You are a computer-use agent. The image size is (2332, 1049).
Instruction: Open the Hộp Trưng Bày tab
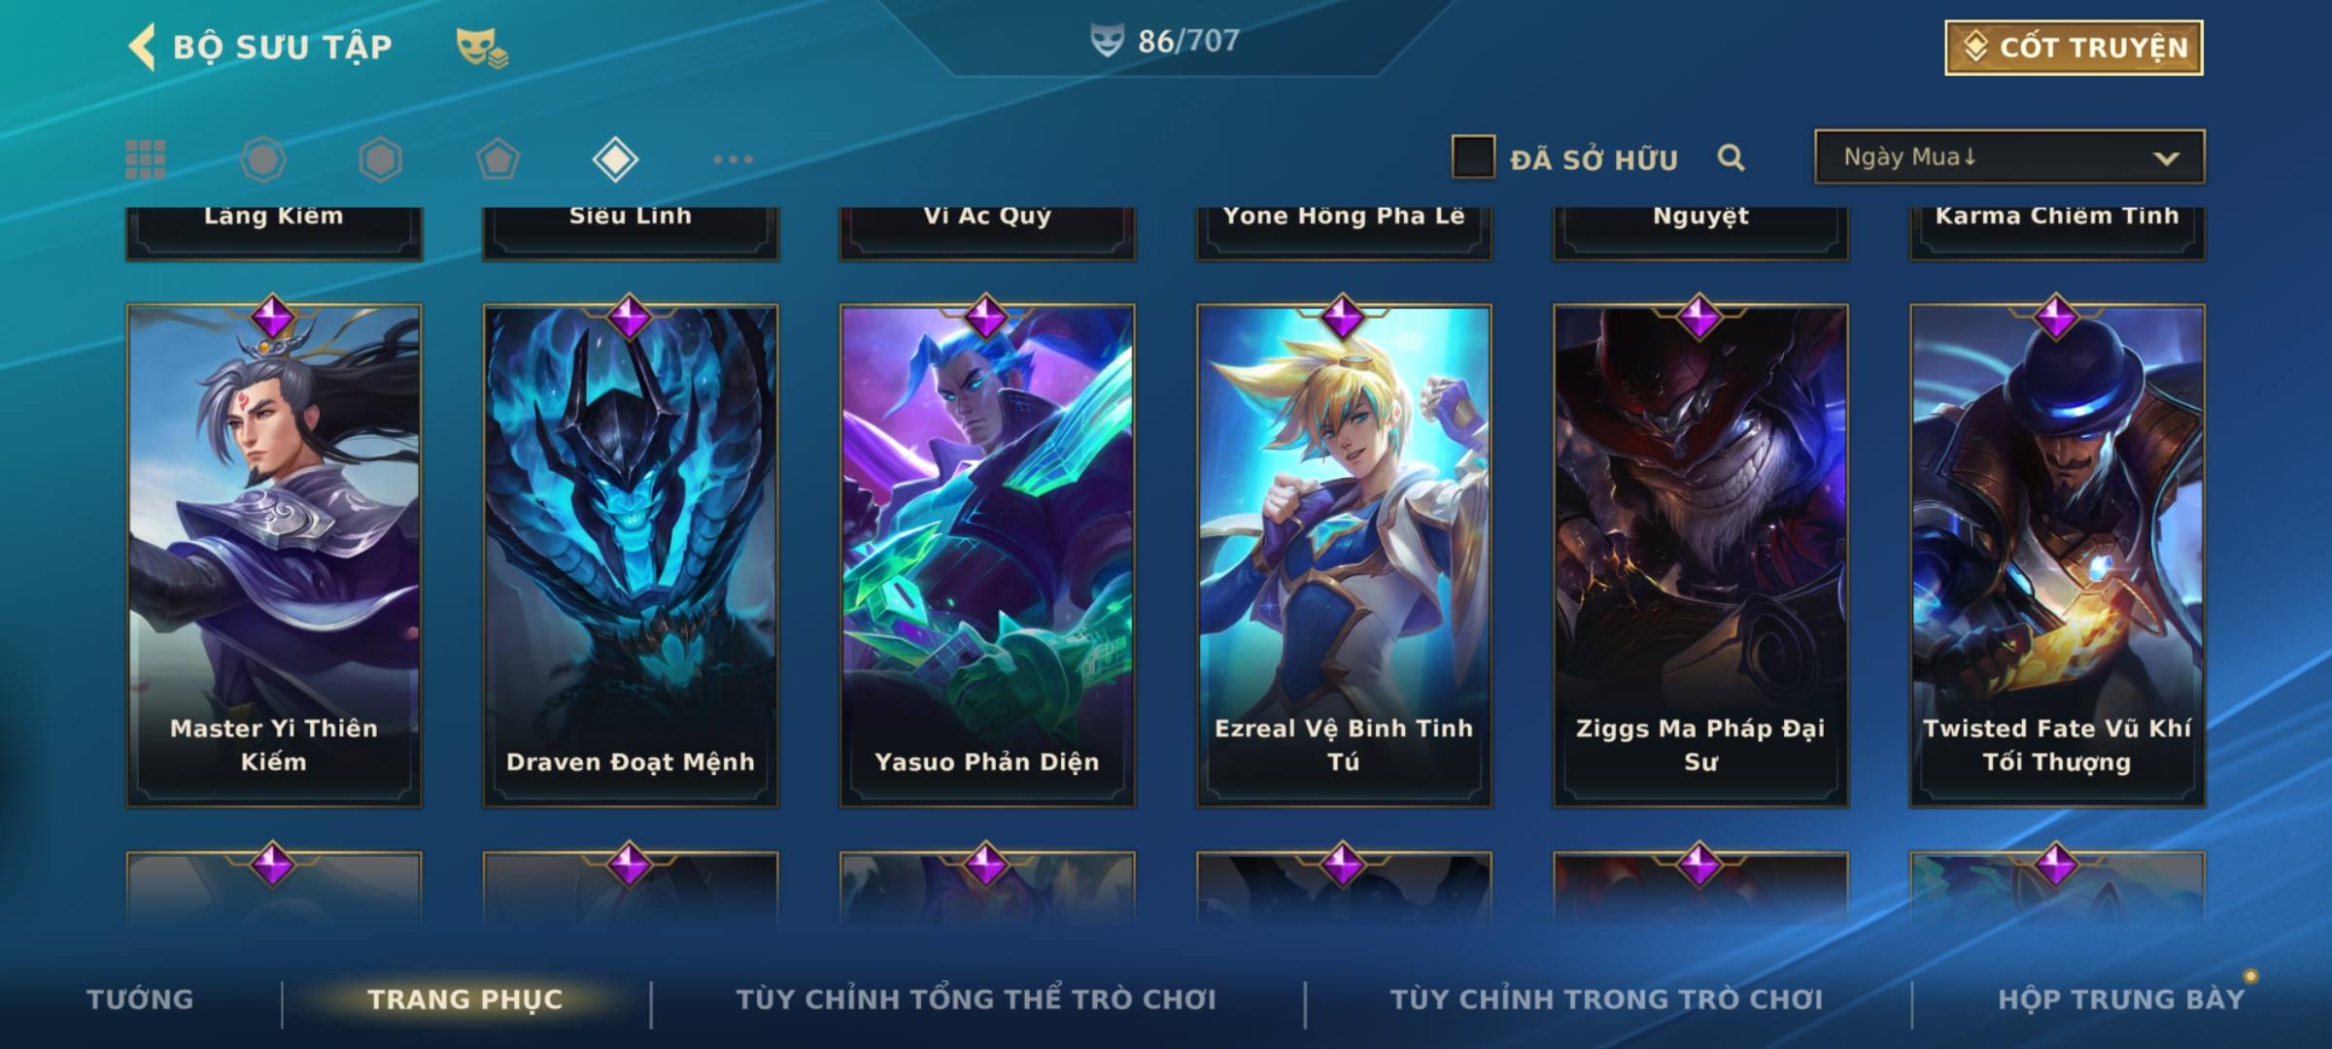tap(2121, 999)
